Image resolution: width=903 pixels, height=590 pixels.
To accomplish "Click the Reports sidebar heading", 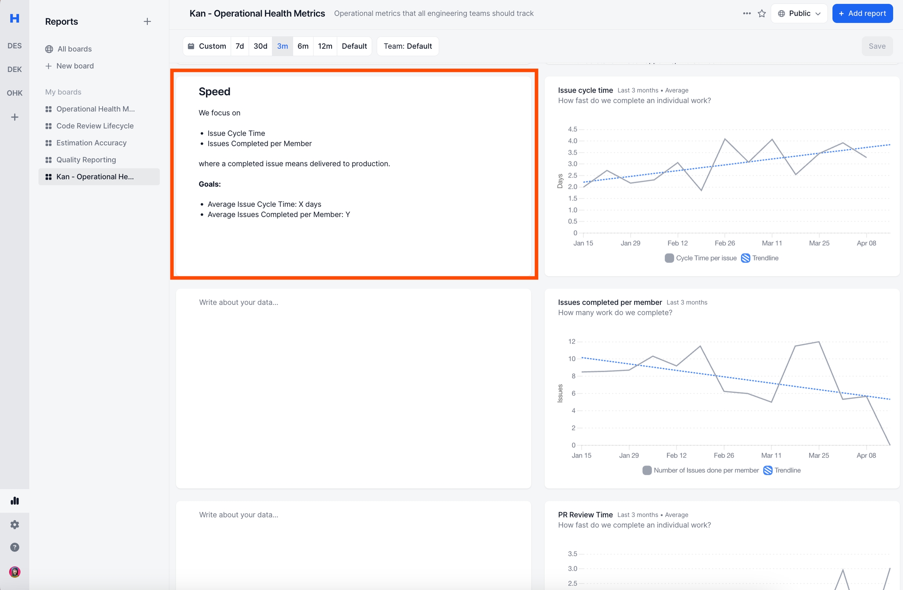I will tap(62, 22).
